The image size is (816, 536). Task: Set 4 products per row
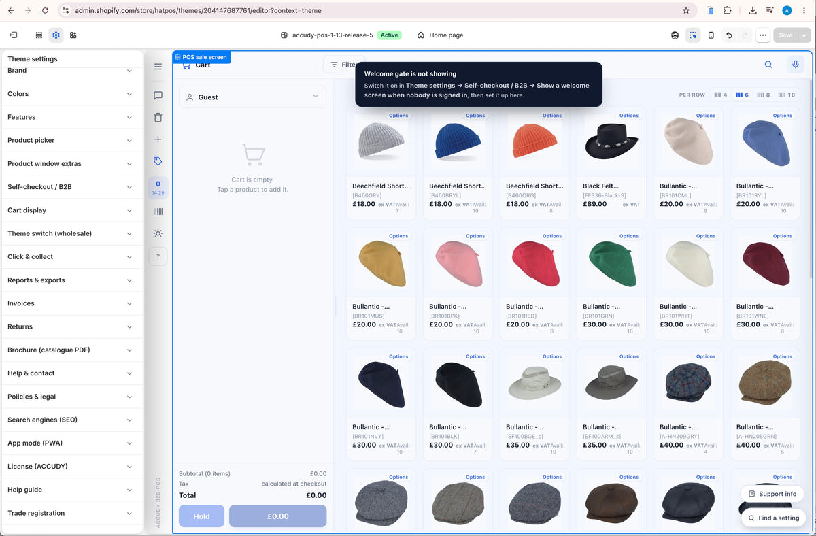[x=721, y=95]
